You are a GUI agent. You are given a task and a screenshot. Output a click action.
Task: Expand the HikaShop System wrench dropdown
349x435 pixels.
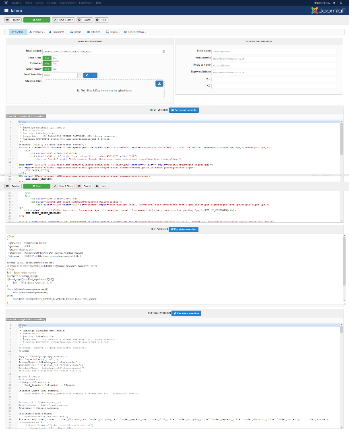click(x=19, y=32)
